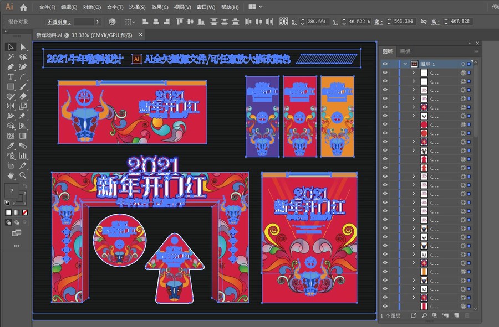The image size is (499, 327).
Task: Click the target circle of 图层 1
Action: [x=464, y=64]
